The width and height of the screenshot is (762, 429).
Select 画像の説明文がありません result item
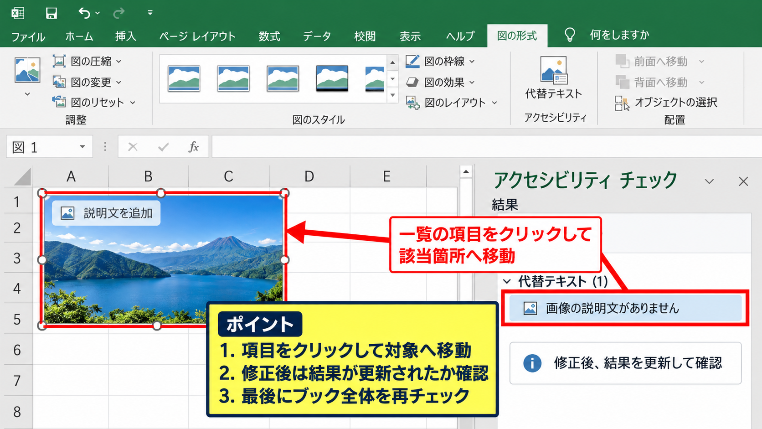[x=625, y=308]
